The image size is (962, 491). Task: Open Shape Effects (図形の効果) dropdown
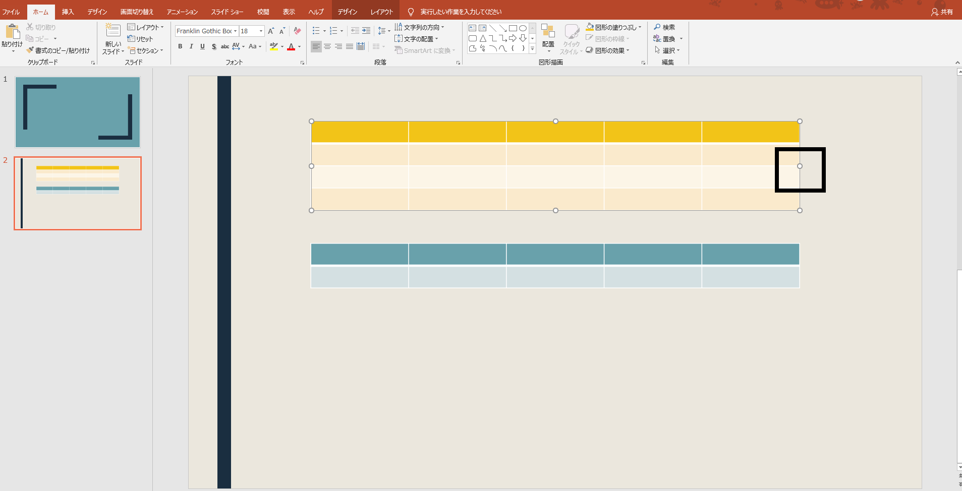click(607, 50)
